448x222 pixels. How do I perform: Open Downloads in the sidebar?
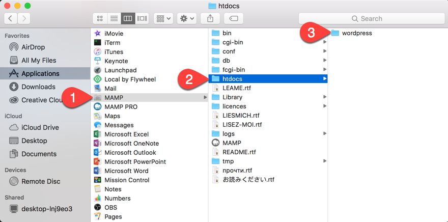45,87
